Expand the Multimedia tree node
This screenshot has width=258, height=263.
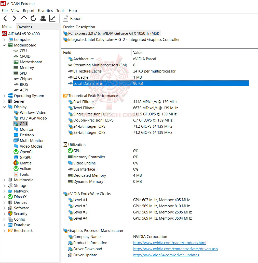pyautogui.click(x=4, y=180)
